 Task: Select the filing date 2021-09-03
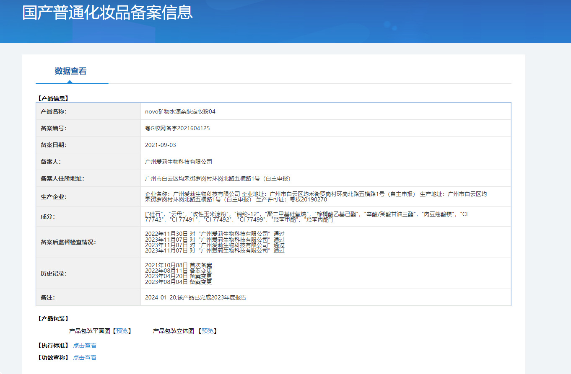tap(161, 145)
